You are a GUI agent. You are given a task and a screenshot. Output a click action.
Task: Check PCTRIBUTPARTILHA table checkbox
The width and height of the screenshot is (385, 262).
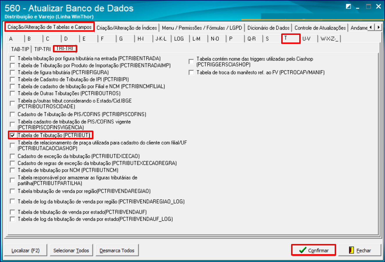(13, 180)
